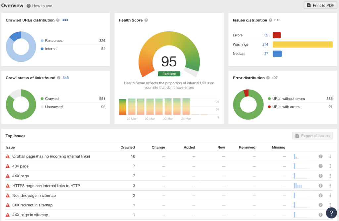Click the red Errors bar
Screen dimensions: 339x221
click(x=277, y=35)
